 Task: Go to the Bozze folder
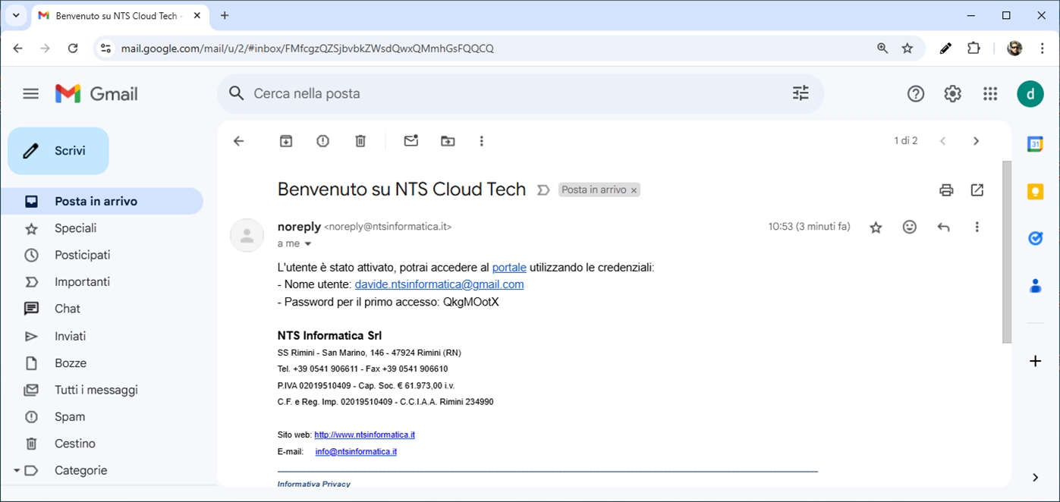[71, 363]
